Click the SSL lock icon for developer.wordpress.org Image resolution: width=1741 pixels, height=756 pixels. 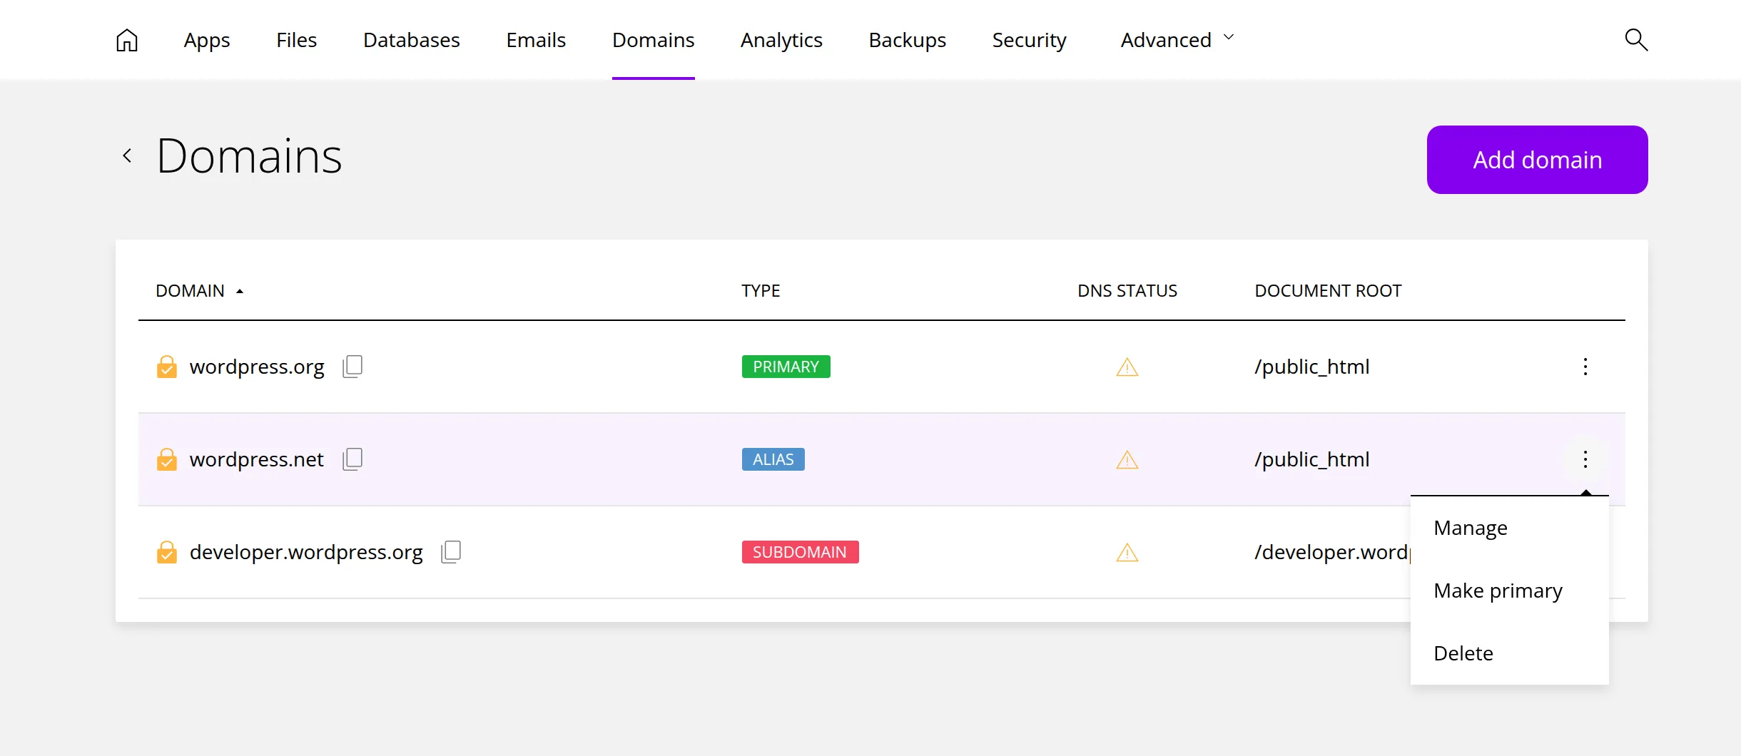tap(167, 552)
